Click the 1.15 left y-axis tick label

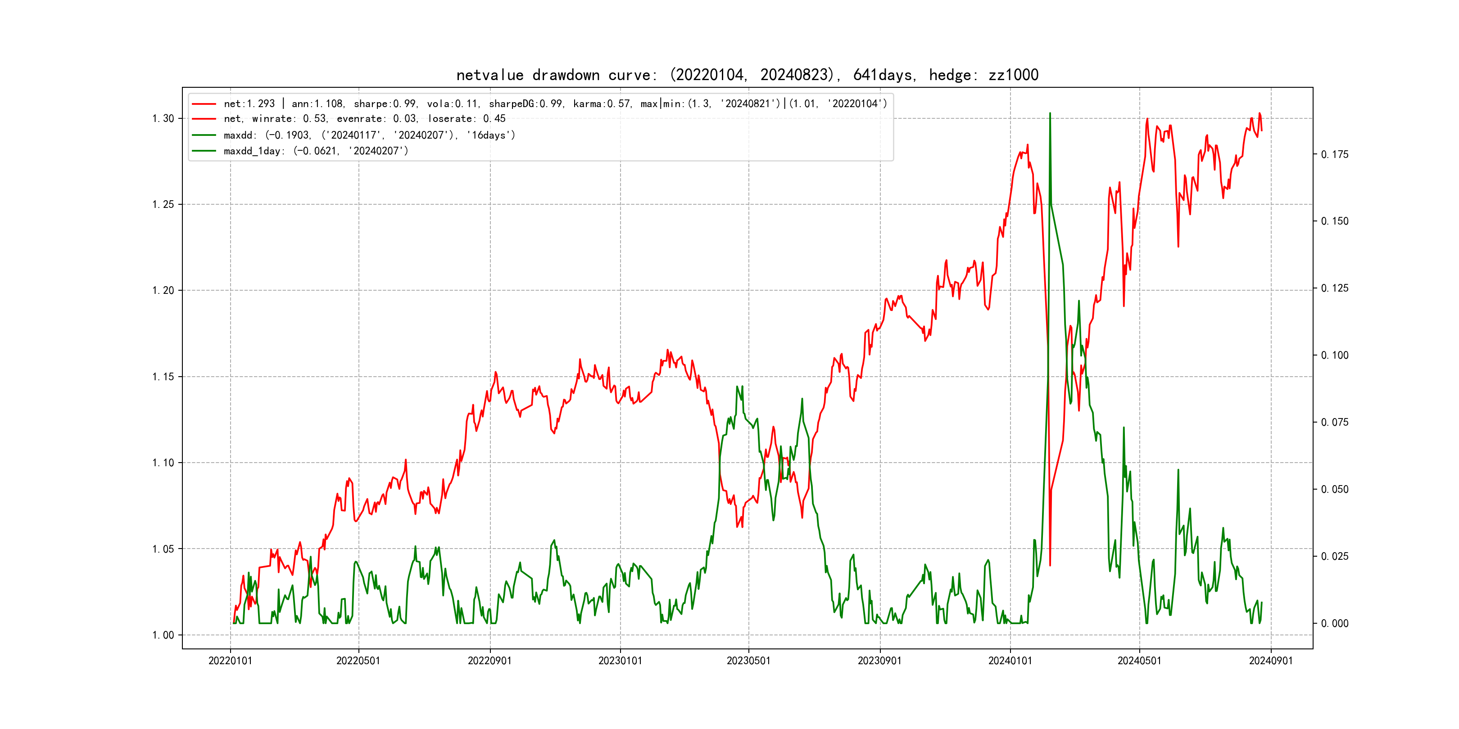pos(163,377)
